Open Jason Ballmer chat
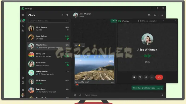The width and height of the screenshot is (186, 104). tap(48, 37)
